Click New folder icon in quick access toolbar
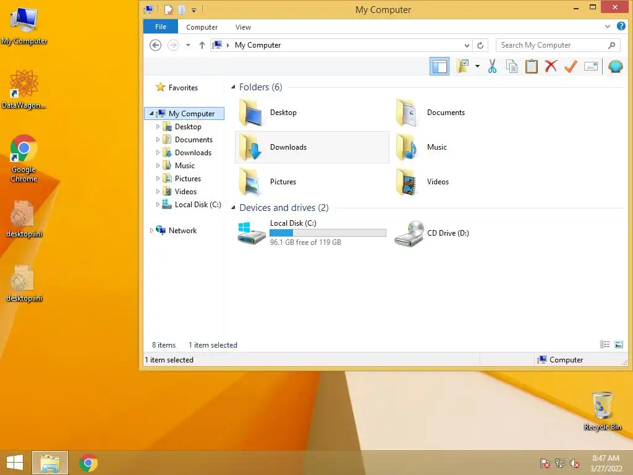 tap(182, 9)
